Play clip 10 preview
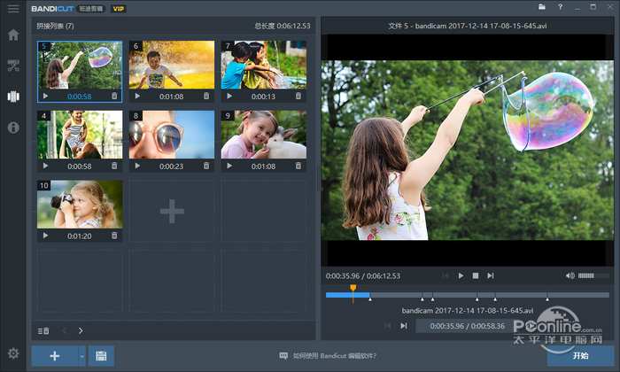This screenshot has width=620, height=372. pyautogui.click(x=45, y=236)
